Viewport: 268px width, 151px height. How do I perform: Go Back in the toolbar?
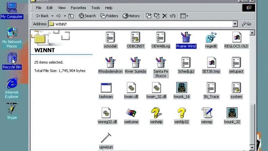42,16
